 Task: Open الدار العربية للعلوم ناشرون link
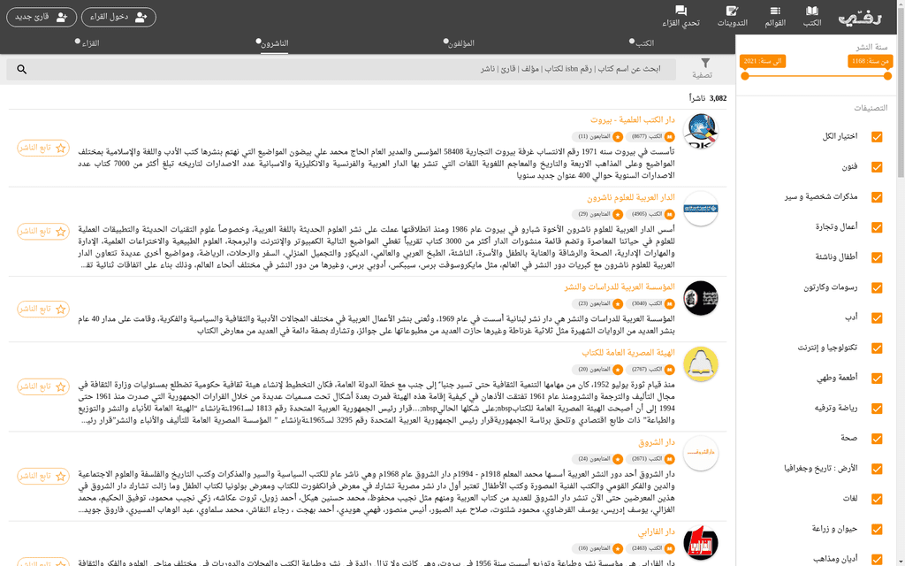631,197
